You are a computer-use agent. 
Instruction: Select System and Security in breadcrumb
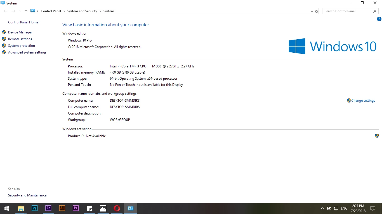pos(82,11)
